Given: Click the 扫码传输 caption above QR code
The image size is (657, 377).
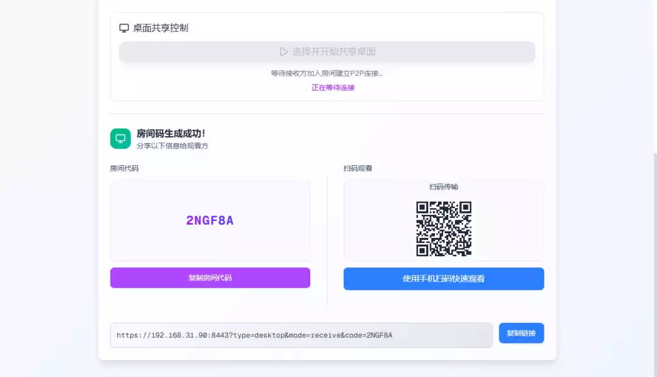Looking at the screenshot, I should 443,187.
